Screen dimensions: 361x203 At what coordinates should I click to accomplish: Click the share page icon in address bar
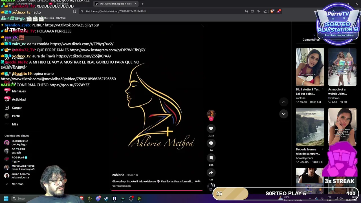pyautogui.click(x=265, y=11)
